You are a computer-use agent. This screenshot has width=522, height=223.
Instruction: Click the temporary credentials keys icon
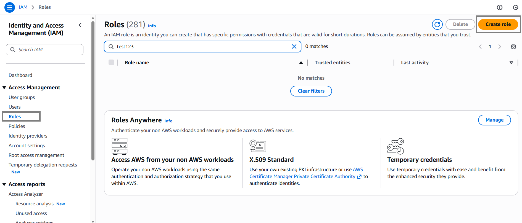coord(396,146)
